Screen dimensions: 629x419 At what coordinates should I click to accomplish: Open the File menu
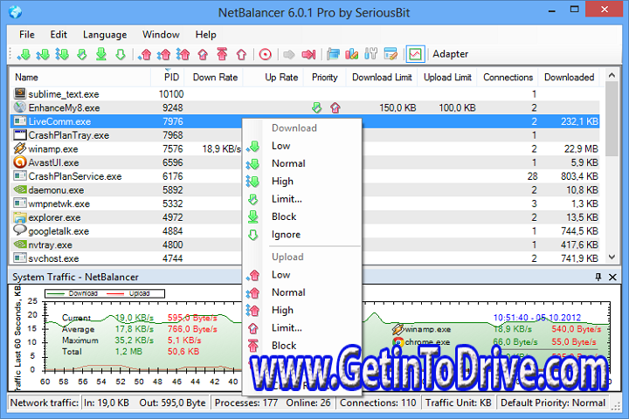tap(27, 35)
